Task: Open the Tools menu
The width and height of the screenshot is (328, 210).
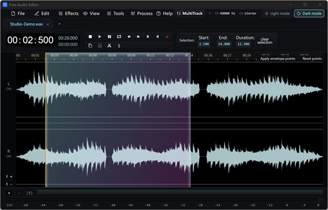Action: pos(115,14)
